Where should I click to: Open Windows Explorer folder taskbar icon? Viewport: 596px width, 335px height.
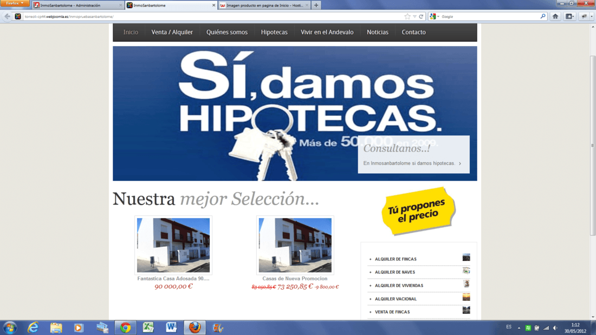pyautogui.click(x=56, y=327)
